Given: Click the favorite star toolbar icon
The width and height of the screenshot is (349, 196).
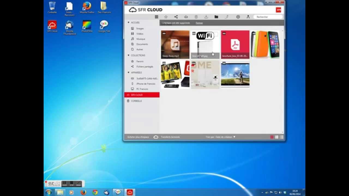Looking at the screenshot, I should [x=166, y=17].
